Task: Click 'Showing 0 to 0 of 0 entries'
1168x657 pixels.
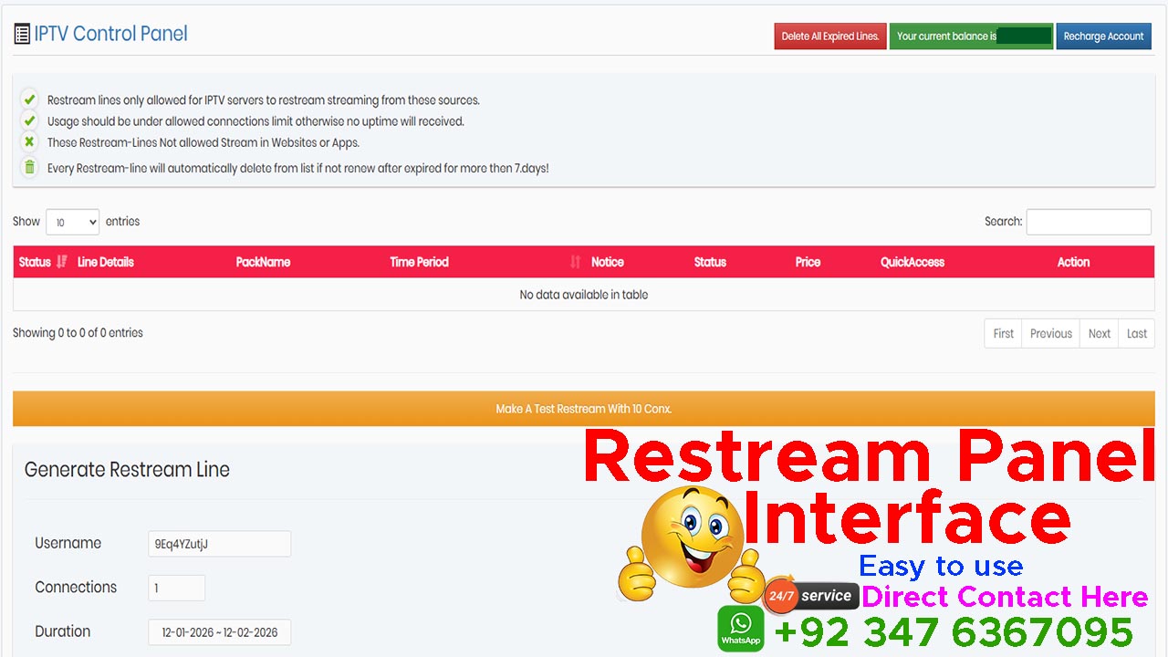Action: [x=78, y=333]
